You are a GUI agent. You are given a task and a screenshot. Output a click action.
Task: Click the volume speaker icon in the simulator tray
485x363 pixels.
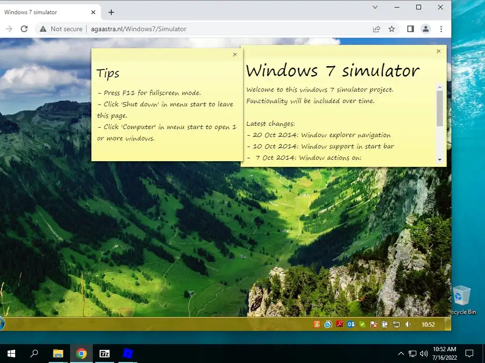click(x=408, y=324)
